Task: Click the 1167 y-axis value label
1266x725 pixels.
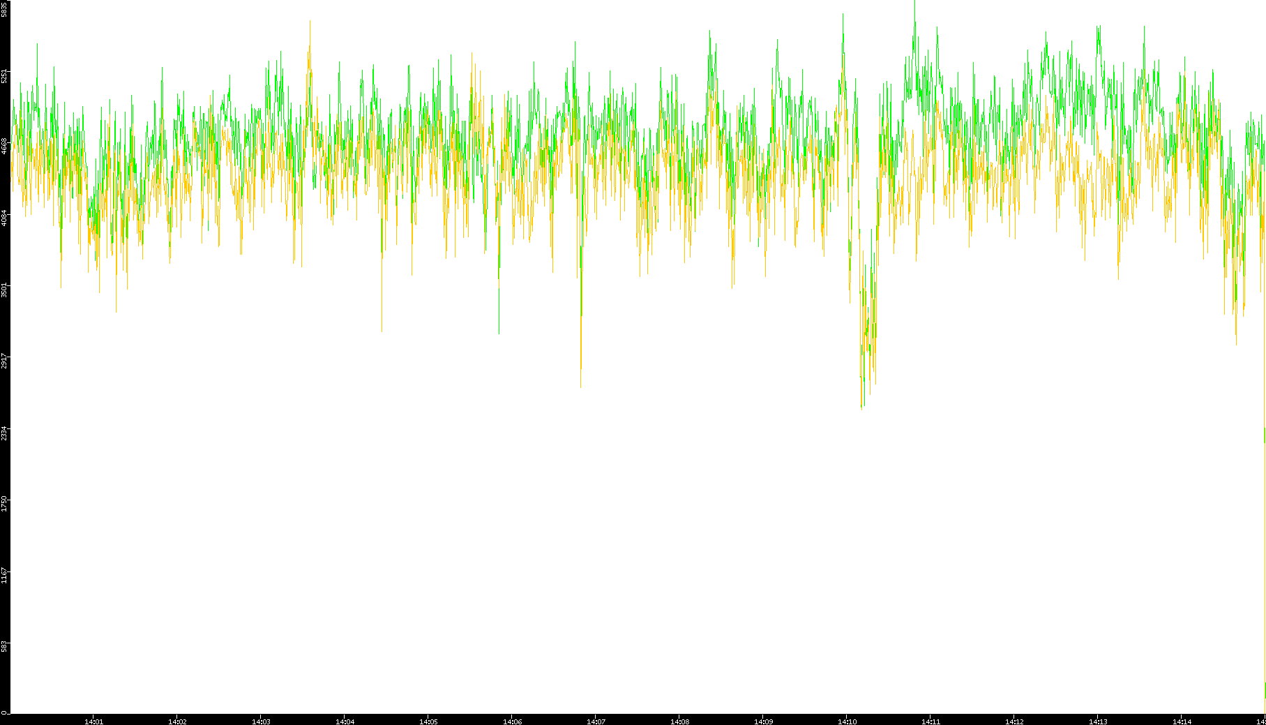Action: [x=4, y=575]
